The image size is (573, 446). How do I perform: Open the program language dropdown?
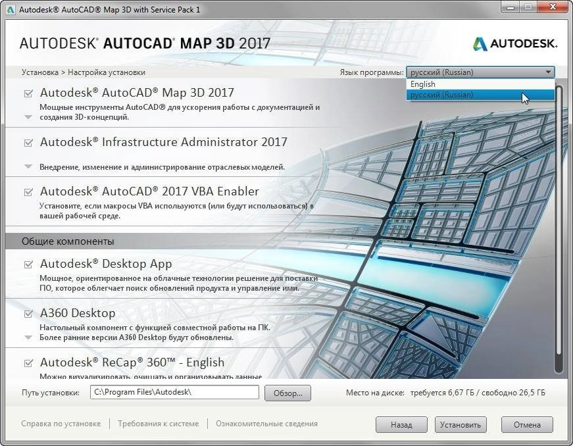click(x=480, y=72)
